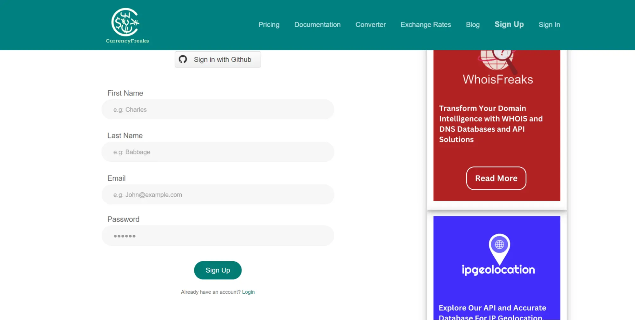Open the Login link for existing accounts
The width and height of the screenshot is (635, 320).
[x=248, y=292]
